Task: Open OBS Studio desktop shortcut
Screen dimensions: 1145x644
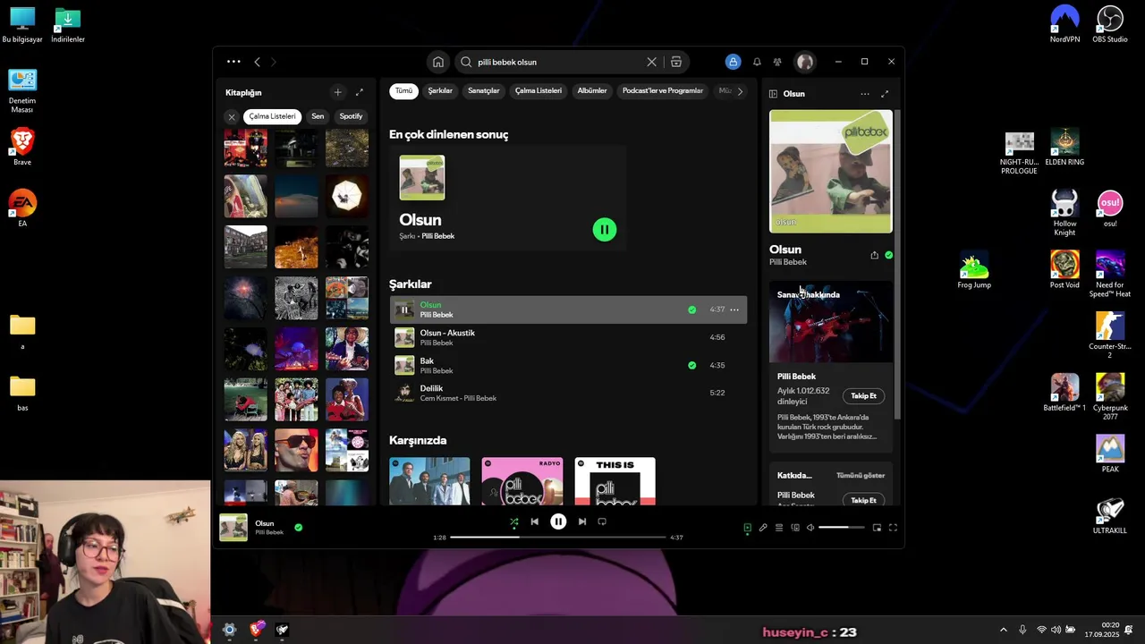Action: (1110, 25)
